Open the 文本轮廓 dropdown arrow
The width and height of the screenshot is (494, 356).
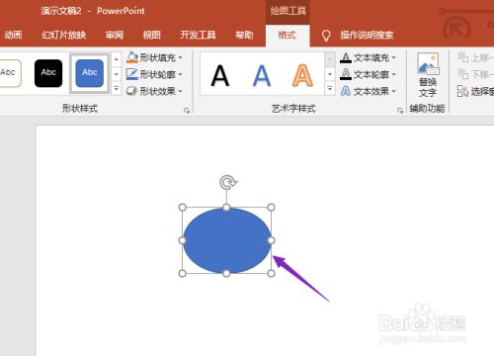393,74
